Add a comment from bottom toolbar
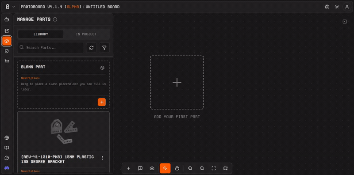This screenshot has height=175, width=354. coord(140,168)
